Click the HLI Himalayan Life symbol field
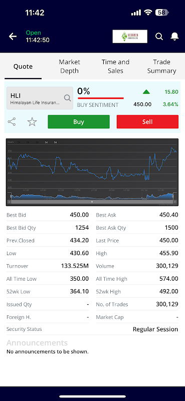The image size is (185, 401). [40, 98]
